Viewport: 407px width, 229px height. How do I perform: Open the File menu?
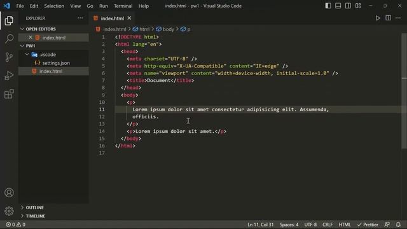coord(20,6)
